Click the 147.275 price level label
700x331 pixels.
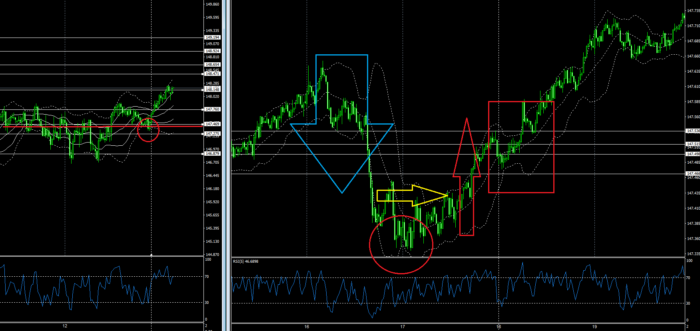pyautogui.click(x=212, y=134)
